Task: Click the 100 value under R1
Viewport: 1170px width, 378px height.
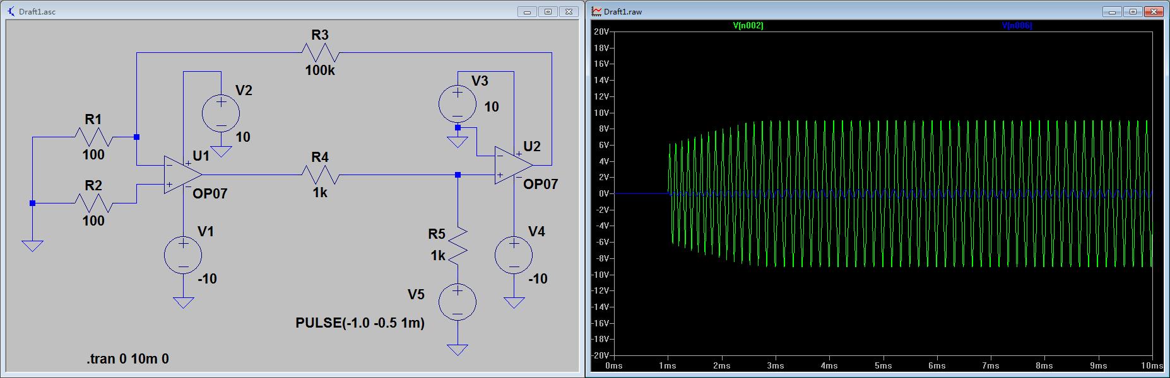Action: pyautogui.click(x=93, y=154)
